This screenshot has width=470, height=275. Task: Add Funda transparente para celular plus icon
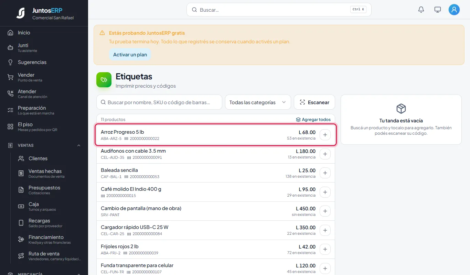pyautogui.click(x=325, y=268)
